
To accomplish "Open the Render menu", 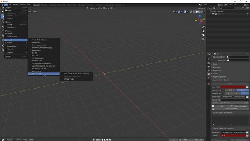I will click(16, 5).
